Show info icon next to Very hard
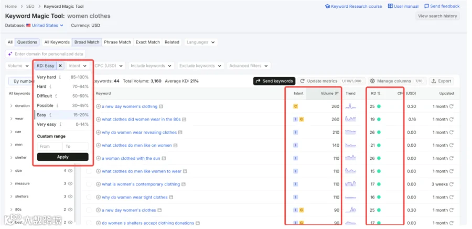Image resolution: width=472 pixels, height=229 pixels. [x=60, y=78]
